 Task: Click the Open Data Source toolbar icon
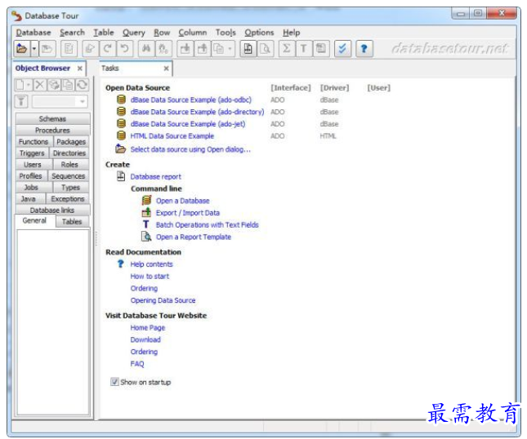pos(22,49)
